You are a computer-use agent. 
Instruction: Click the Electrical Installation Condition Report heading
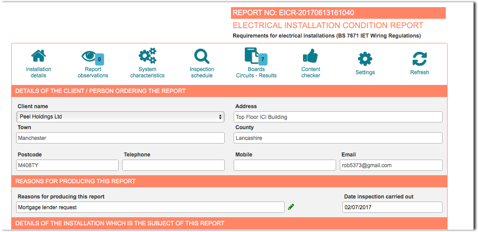(x=328, y=25)
